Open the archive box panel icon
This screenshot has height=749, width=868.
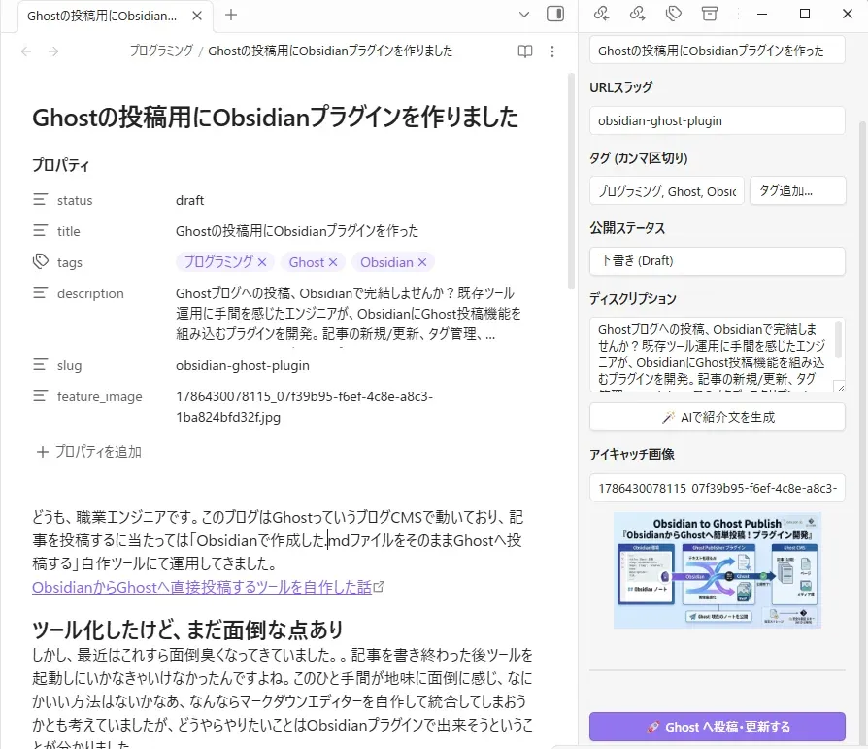709,14
